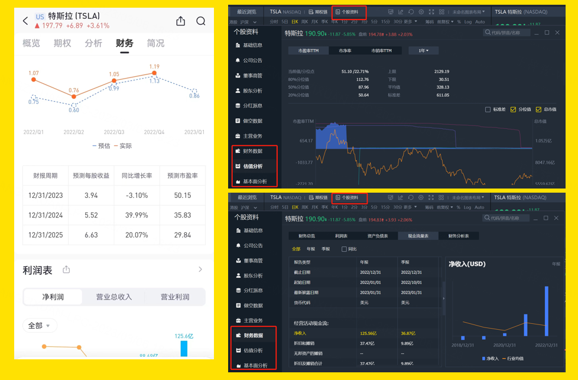
Task: Tap the back arrow in the mobile TSLA header
Action: [25, 21]
